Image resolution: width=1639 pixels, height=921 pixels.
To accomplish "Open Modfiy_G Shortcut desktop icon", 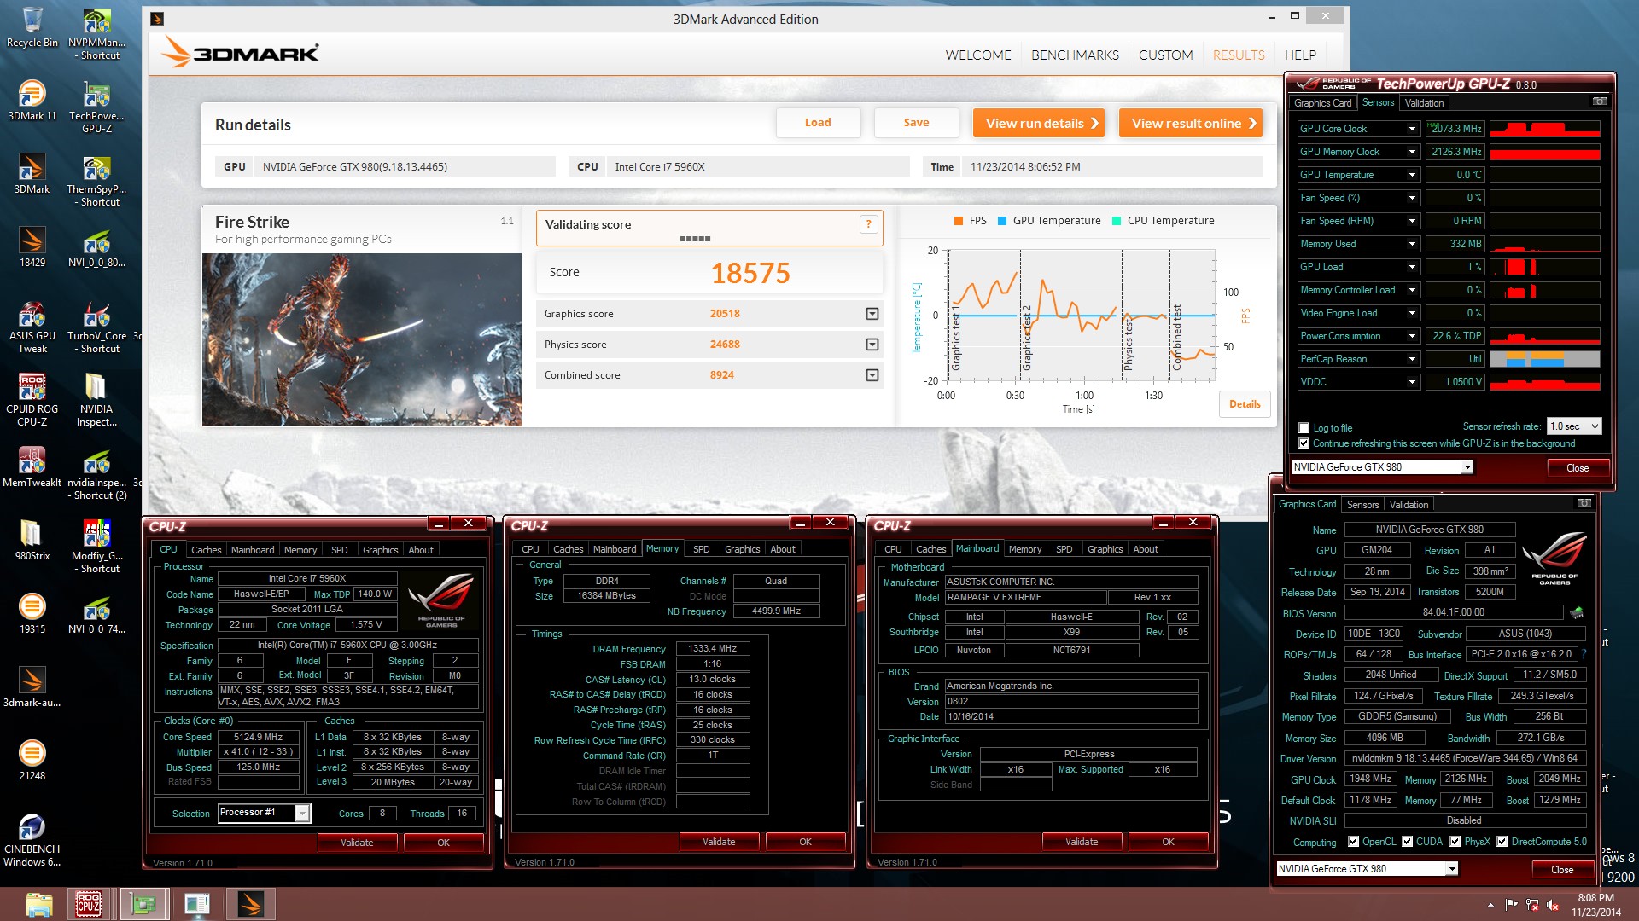I will 96,547.
